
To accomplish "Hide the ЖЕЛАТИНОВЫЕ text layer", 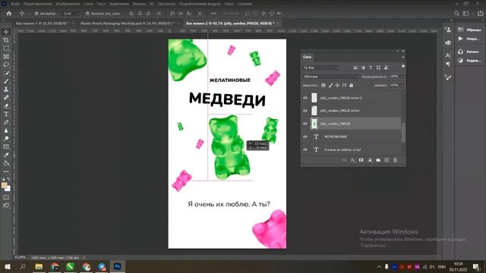I will (x=305, y=136).
